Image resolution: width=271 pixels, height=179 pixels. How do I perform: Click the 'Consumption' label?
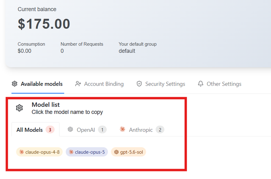point(31,44)
